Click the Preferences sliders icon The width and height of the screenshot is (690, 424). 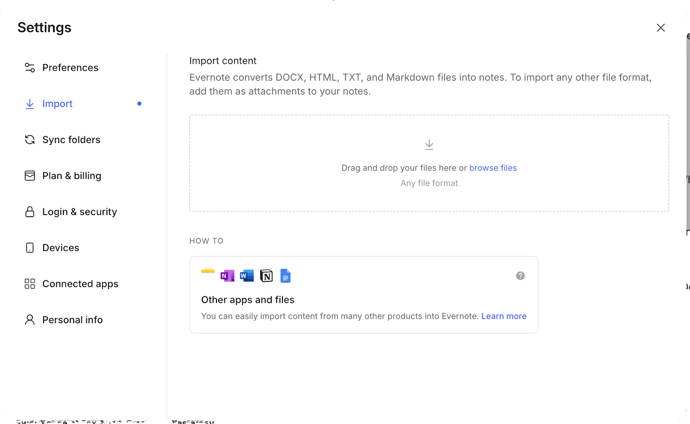pyautogui.click(x=30, y=68)
